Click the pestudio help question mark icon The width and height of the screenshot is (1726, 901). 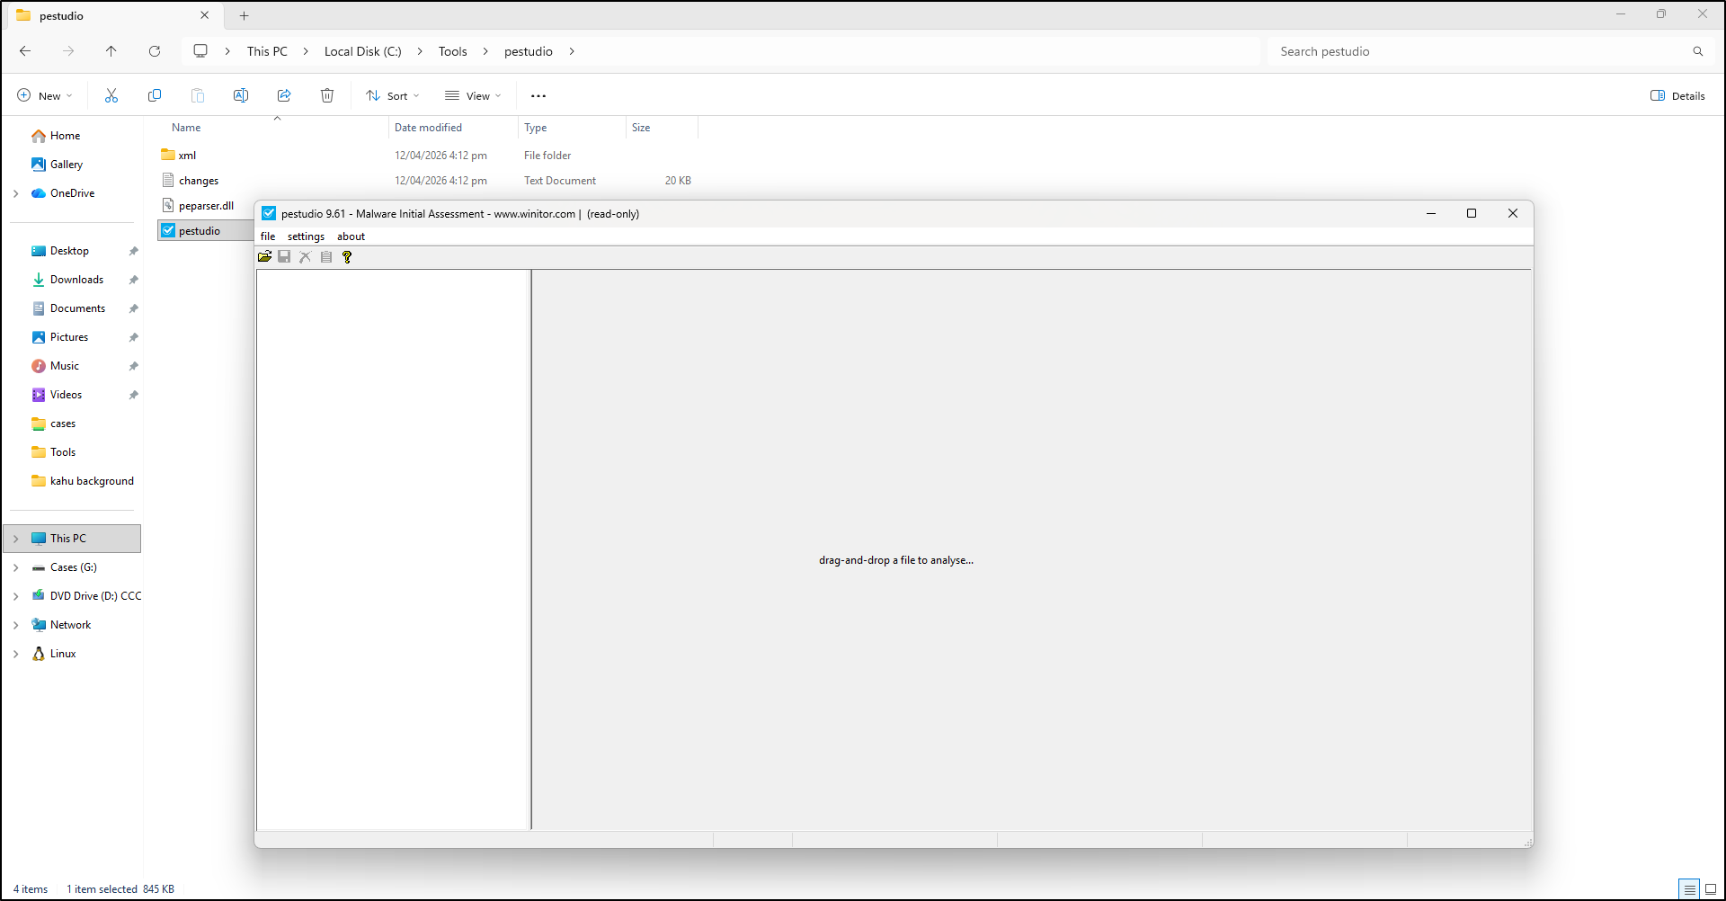coord(347,257)
